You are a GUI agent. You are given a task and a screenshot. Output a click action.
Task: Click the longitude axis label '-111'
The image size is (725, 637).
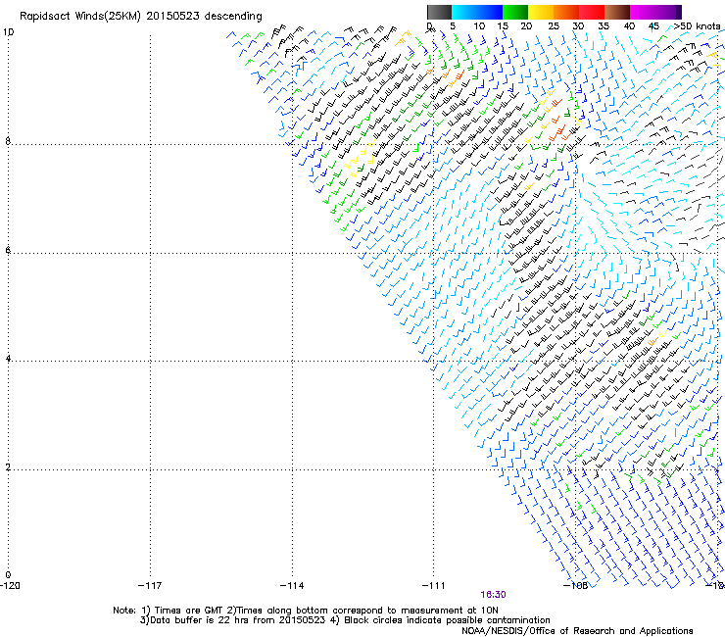click(433, 586)
